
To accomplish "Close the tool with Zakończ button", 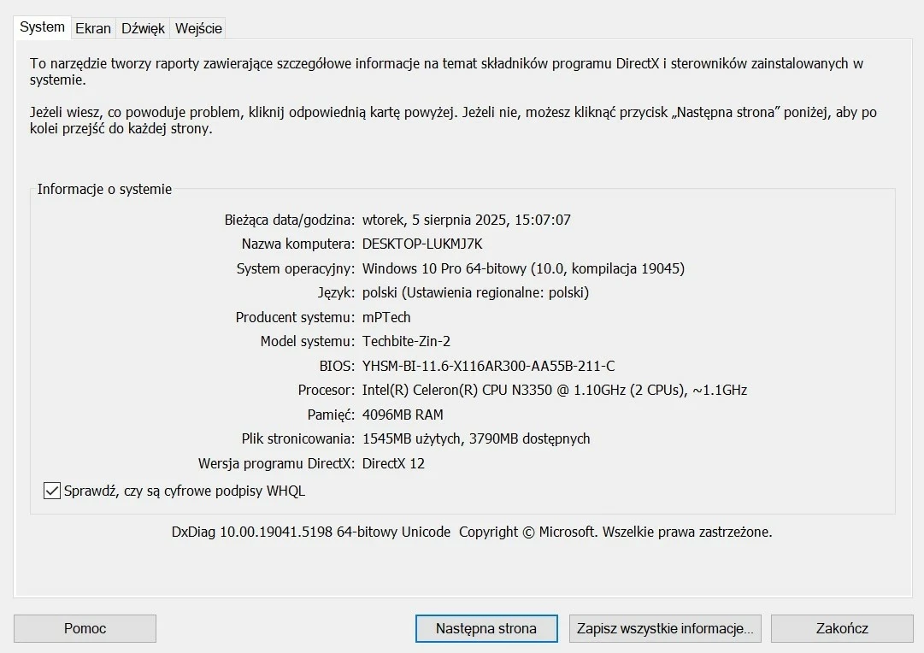I will coord(841,628).
